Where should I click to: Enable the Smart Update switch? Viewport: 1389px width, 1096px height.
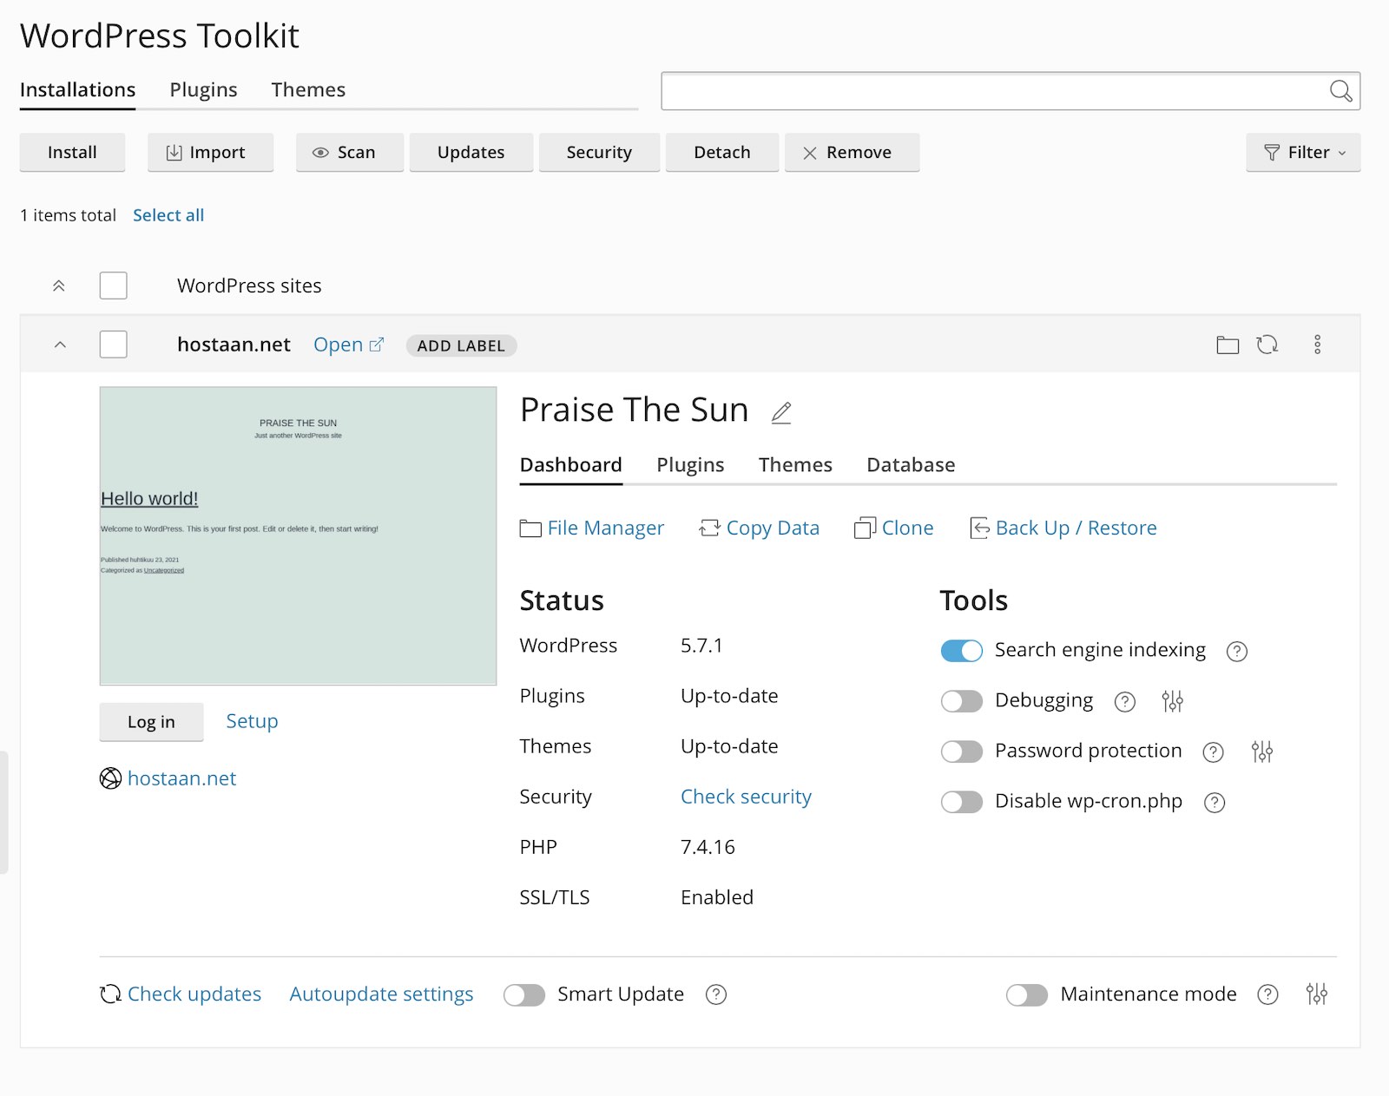(x=524, y=994)
